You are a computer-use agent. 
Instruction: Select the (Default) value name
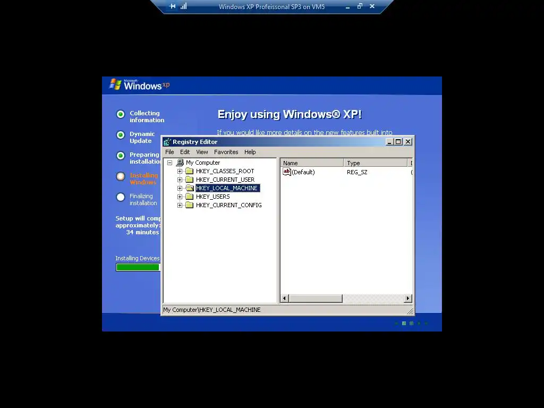click(x=303, y=172)
